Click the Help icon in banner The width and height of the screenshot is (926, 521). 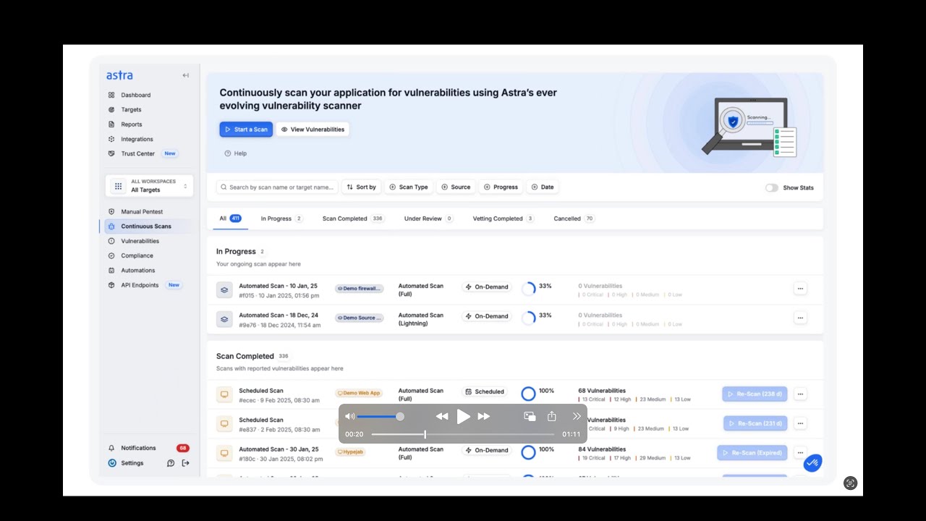pos(227,153)
